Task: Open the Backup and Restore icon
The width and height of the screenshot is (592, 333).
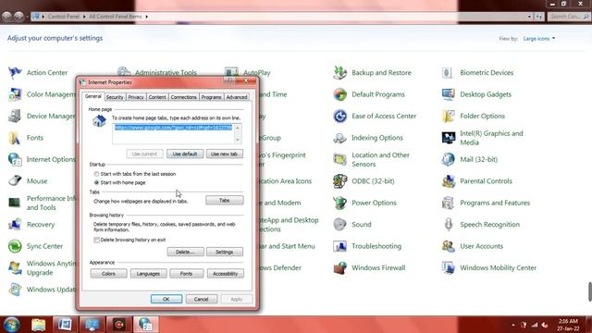Action: (339, 72)
